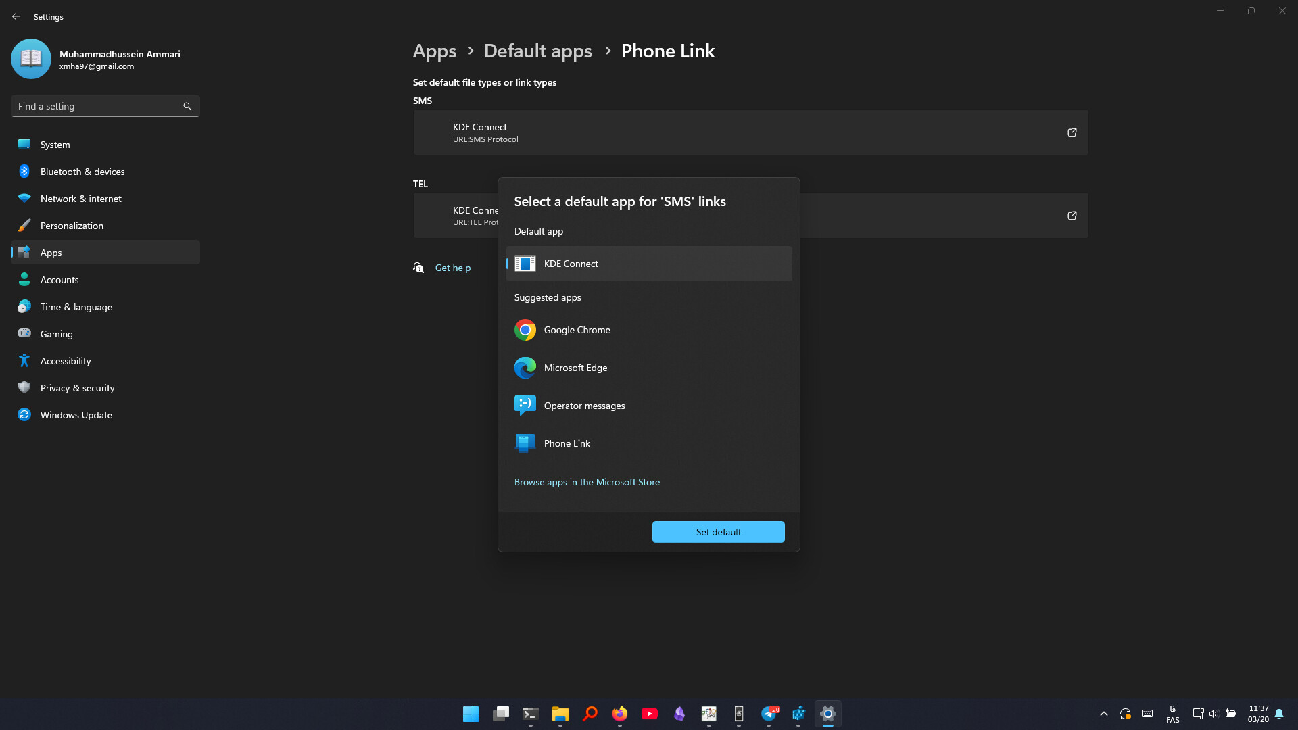Choose Phone Link from suggested apps
Viewport: 1298px width, 730px height.
pyautogui.click(x=649, y=443)
